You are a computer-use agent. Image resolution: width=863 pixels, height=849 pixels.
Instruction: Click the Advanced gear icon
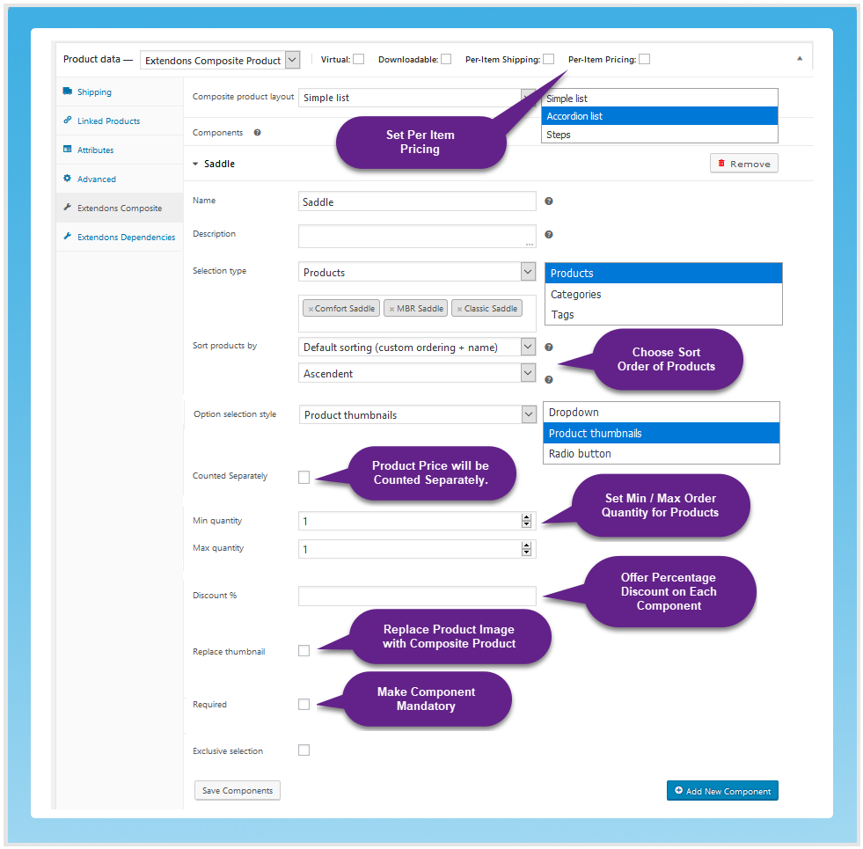[x=68, y=179]
